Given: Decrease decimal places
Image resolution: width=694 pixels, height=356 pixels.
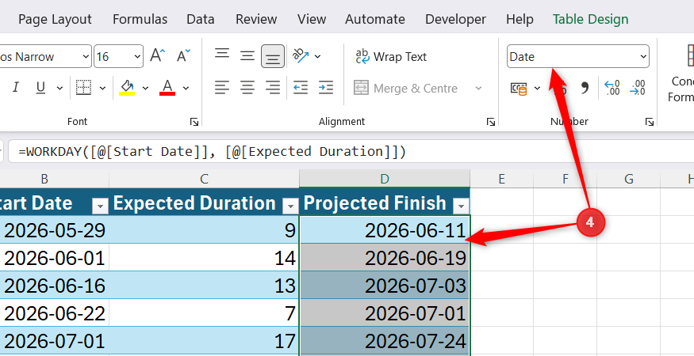Looking at the screenshot, I should (638, 88).
